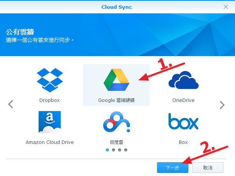Click the Amazon Cloud Drive label
Image resolution: width=235 pixels, height=176 pixels.
(50, 142)
